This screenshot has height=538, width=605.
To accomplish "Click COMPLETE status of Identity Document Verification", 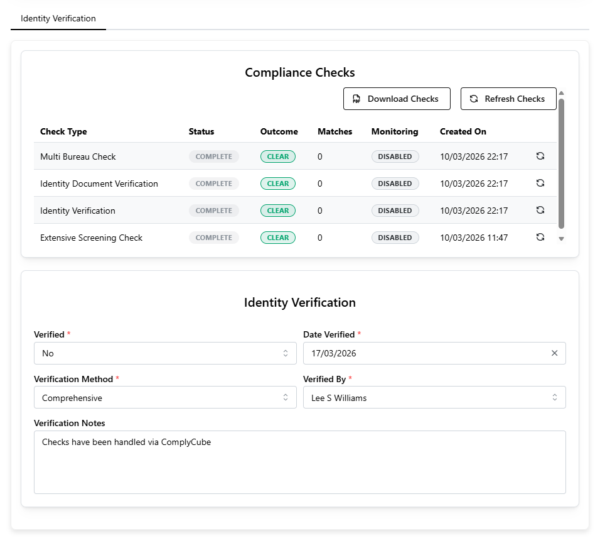I will pos(214,184).
